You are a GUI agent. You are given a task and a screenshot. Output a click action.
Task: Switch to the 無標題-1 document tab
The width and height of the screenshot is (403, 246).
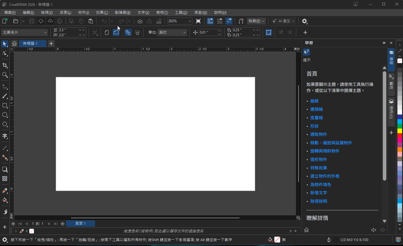pos(30,43)
